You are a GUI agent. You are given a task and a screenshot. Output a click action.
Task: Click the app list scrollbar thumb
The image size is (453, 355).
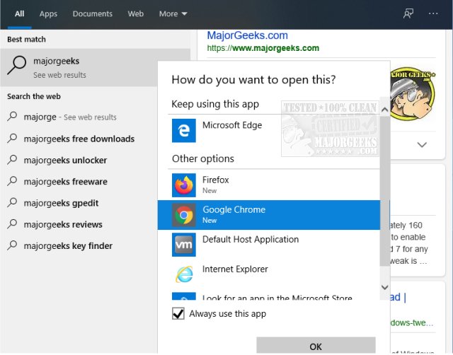click(384, 191)
